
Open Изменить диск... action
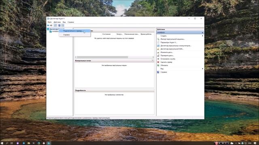tap(167, 52)
